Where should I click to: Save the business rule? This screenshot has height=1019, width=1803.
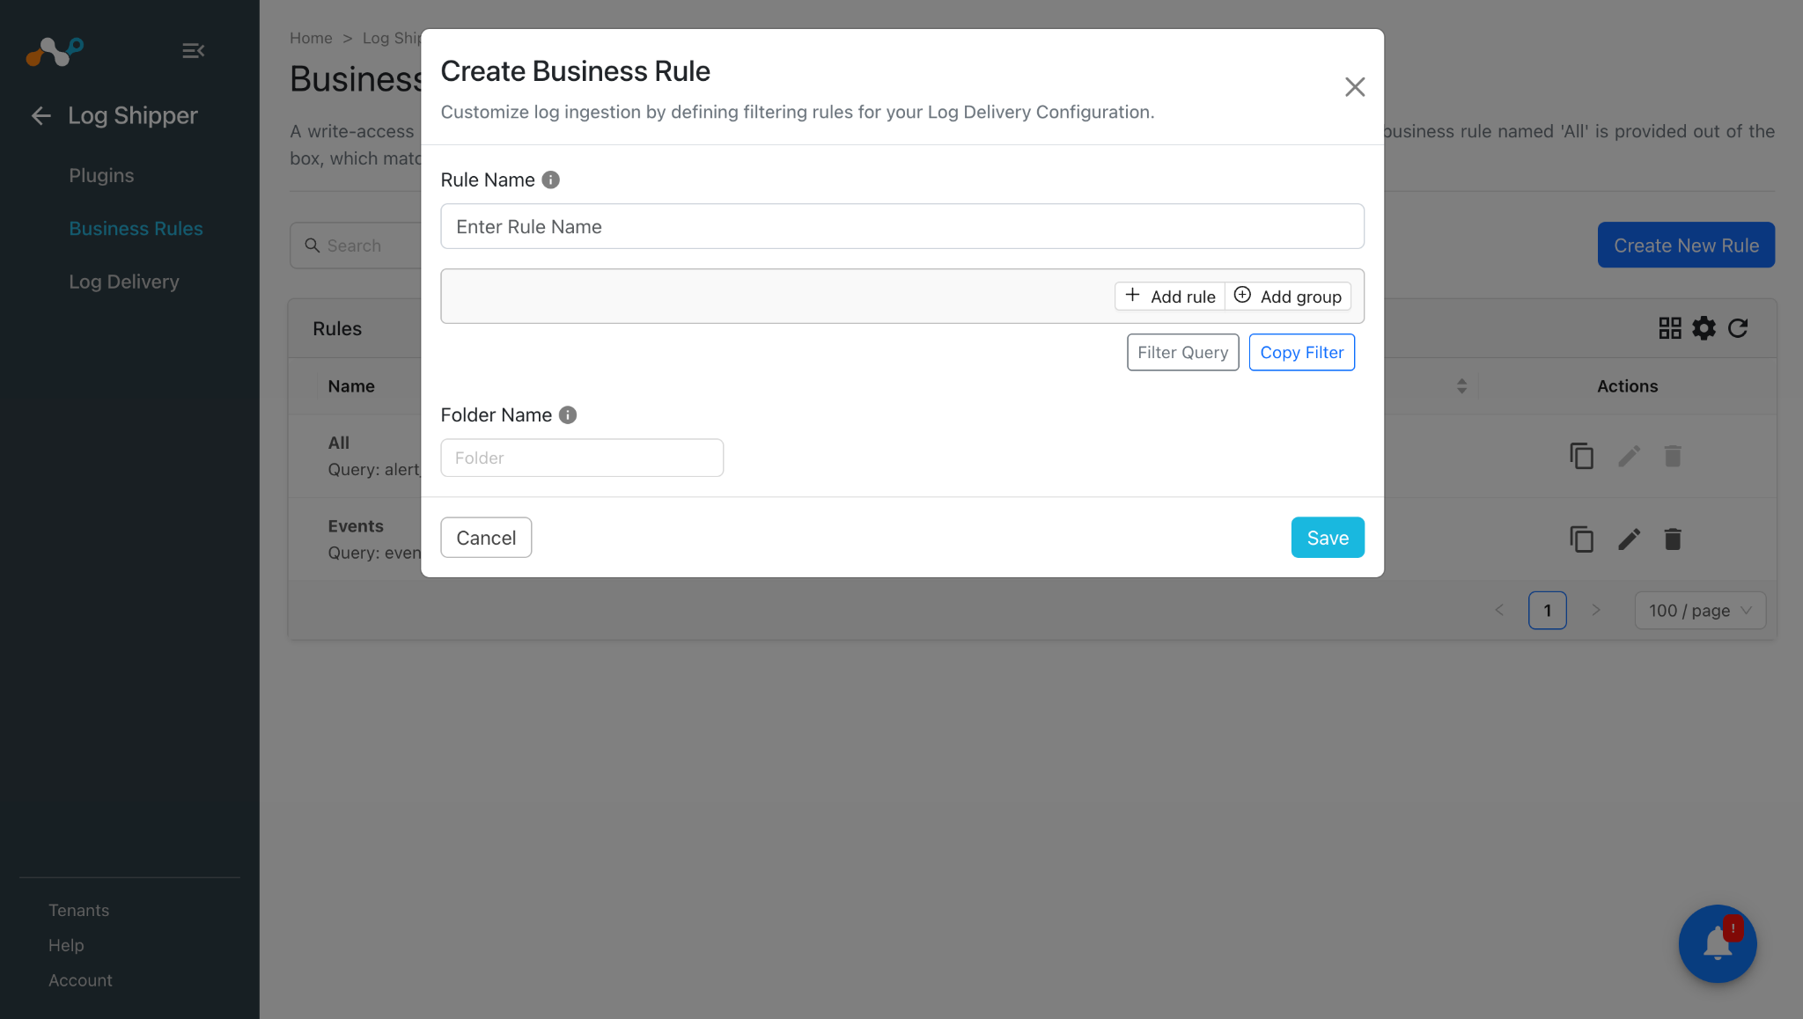point(1328,538)
